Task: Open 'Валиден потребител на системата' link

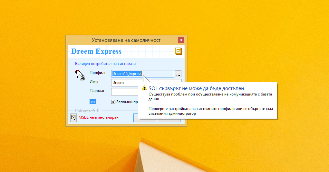Action: coord(105,64)
